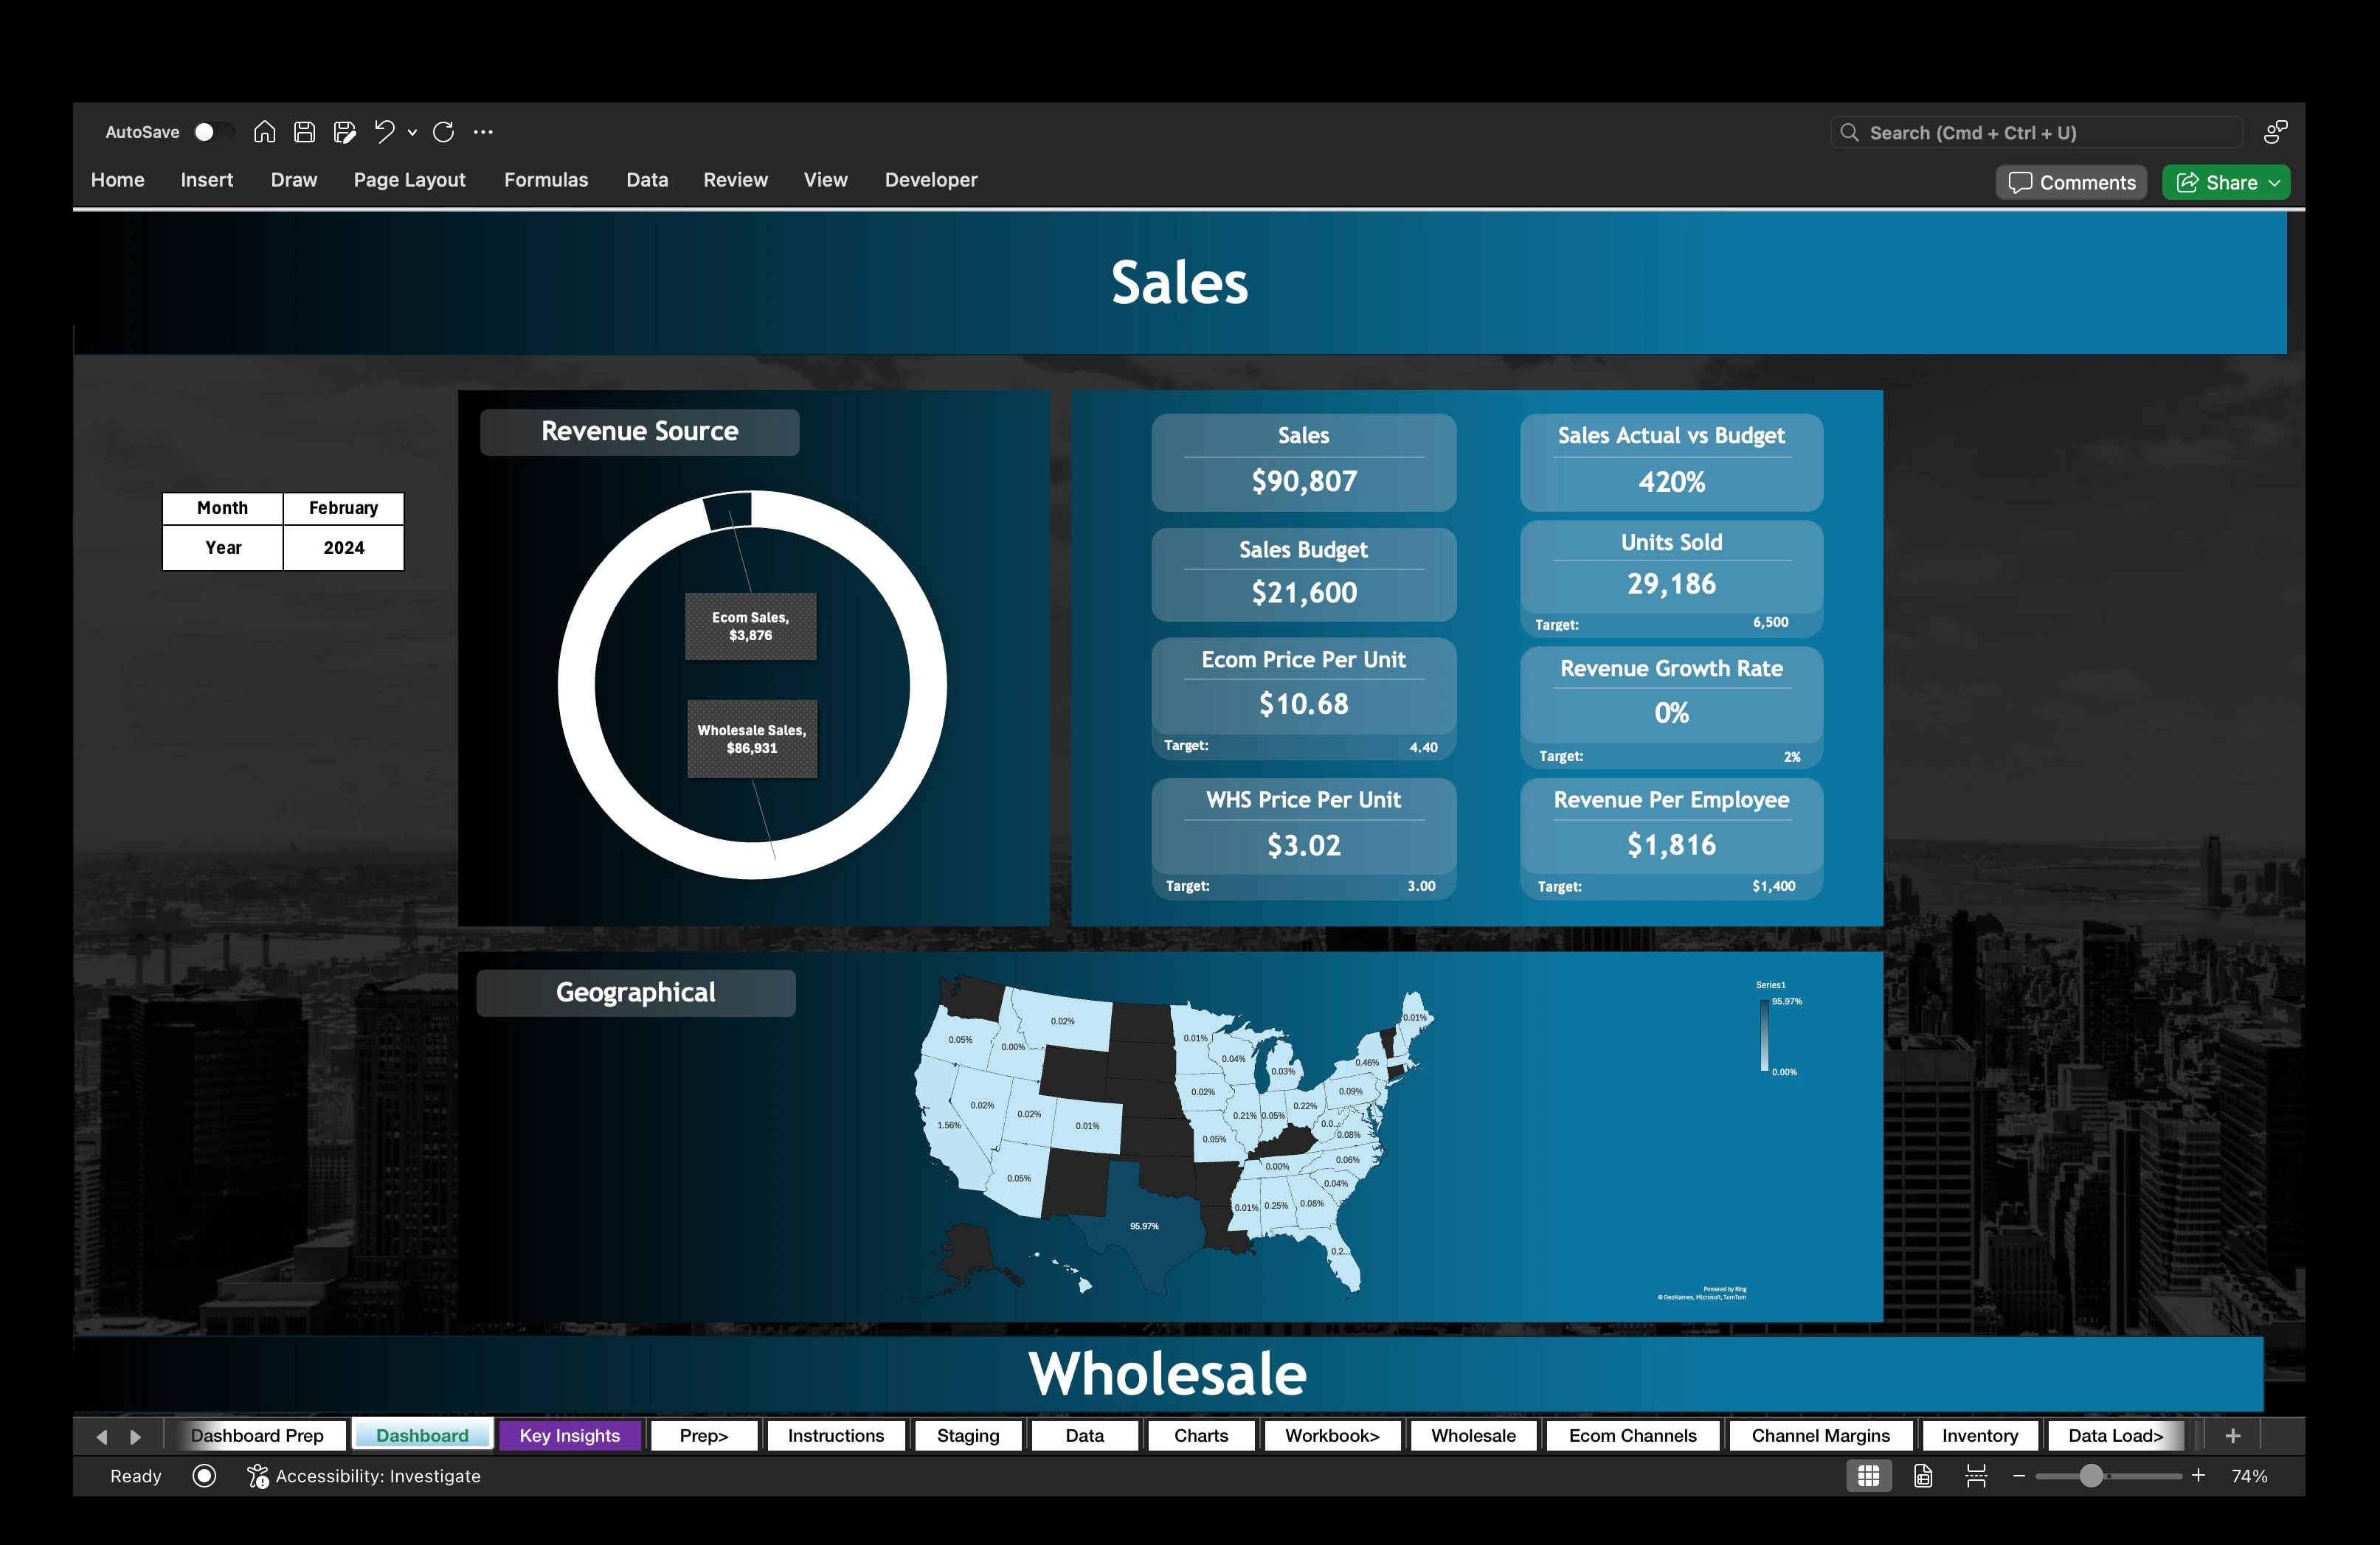Switch to the Ecom Channels sheet tab
The image size is (2380, 1545).
(x=1633, y=1435)
